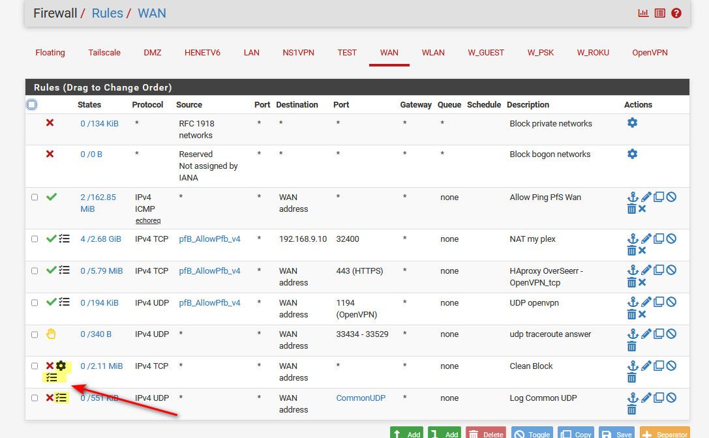Screen dimensions: 709x438
Task: Open the firewall log list icon in header
Action: (x=659, y=13)
